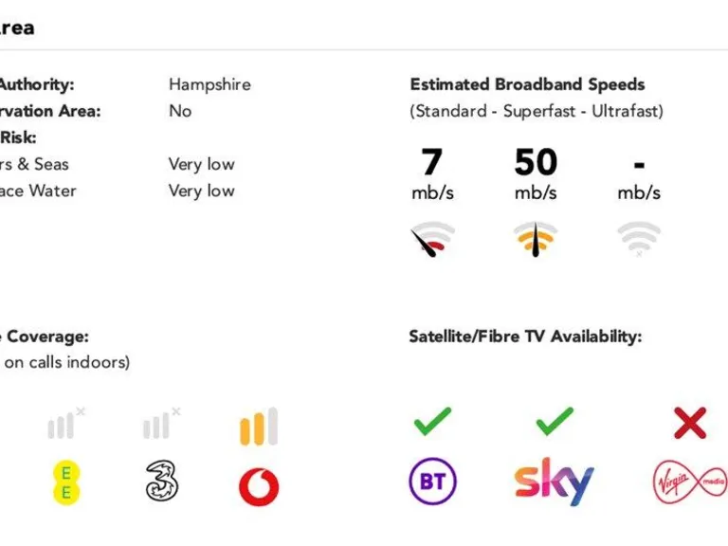728x546 pixels.
Task: Click the Sky logo
Action: tap(555, 482)
